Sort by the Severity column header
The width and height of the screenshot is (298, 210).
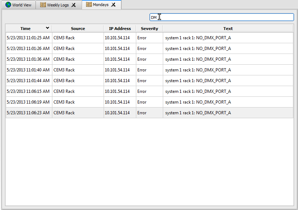tap(149, 29)
